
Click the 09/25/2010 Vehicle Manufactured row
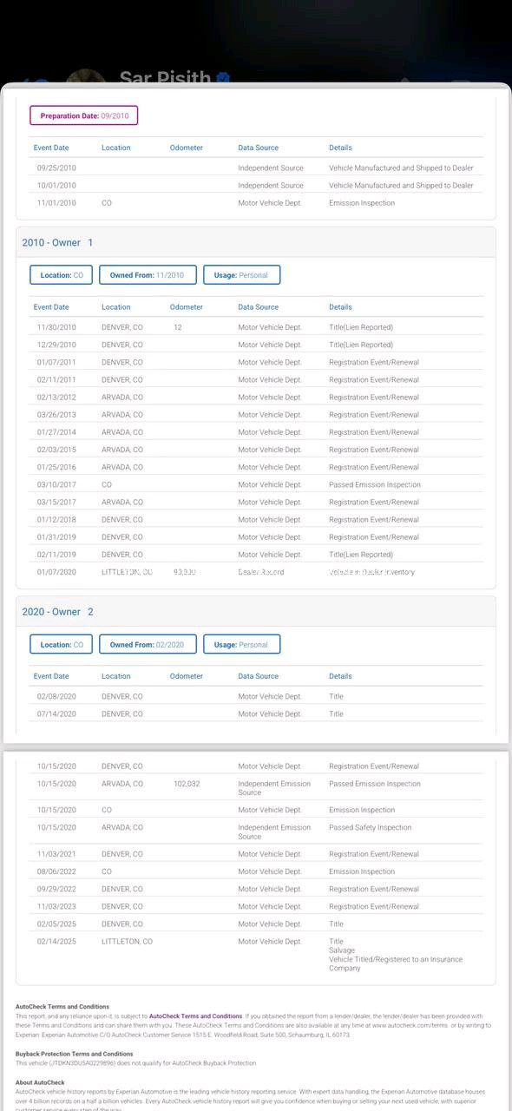coord(256,168)
